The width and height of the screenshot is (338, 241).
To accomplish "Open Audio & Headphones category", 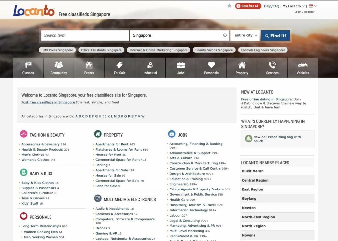I will (x=112, y=209).
